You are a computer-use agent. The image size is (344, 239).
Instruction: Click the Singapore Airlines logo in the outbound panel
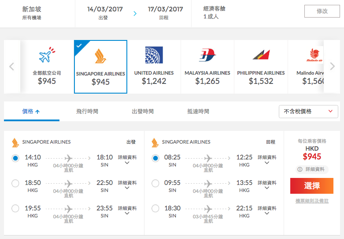[15, 143]
